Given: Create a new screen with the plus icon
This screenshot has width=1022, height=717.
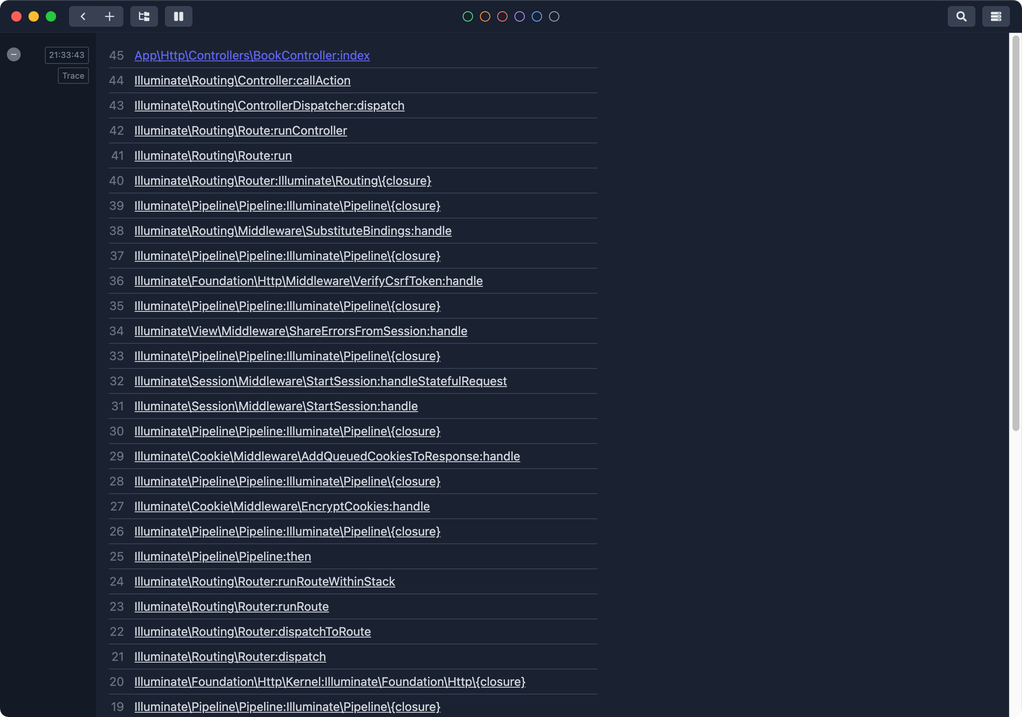Looking at the screenshot, I should point(109,16).
